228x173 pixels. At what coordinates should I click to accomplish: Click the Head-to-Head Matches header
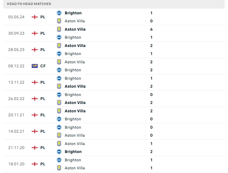pyautogui.click(x=29, y=4)
